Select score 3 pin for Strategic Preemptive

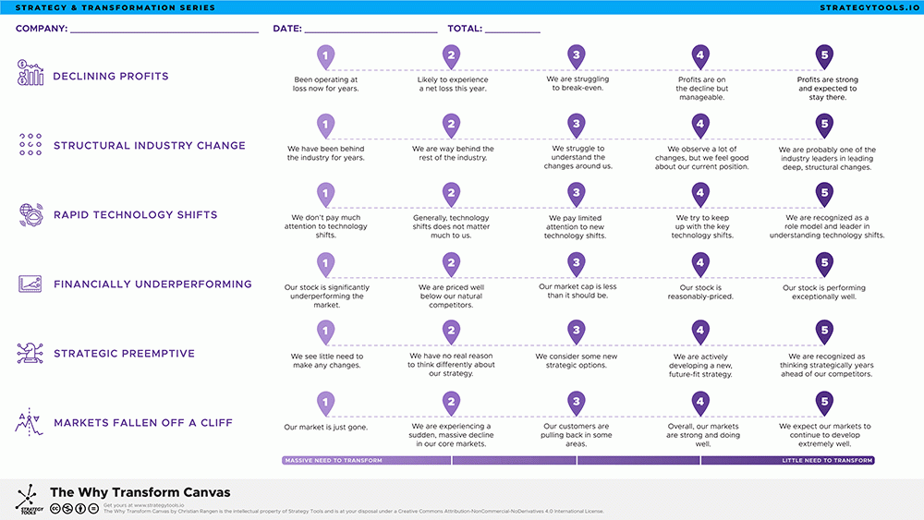577,333
